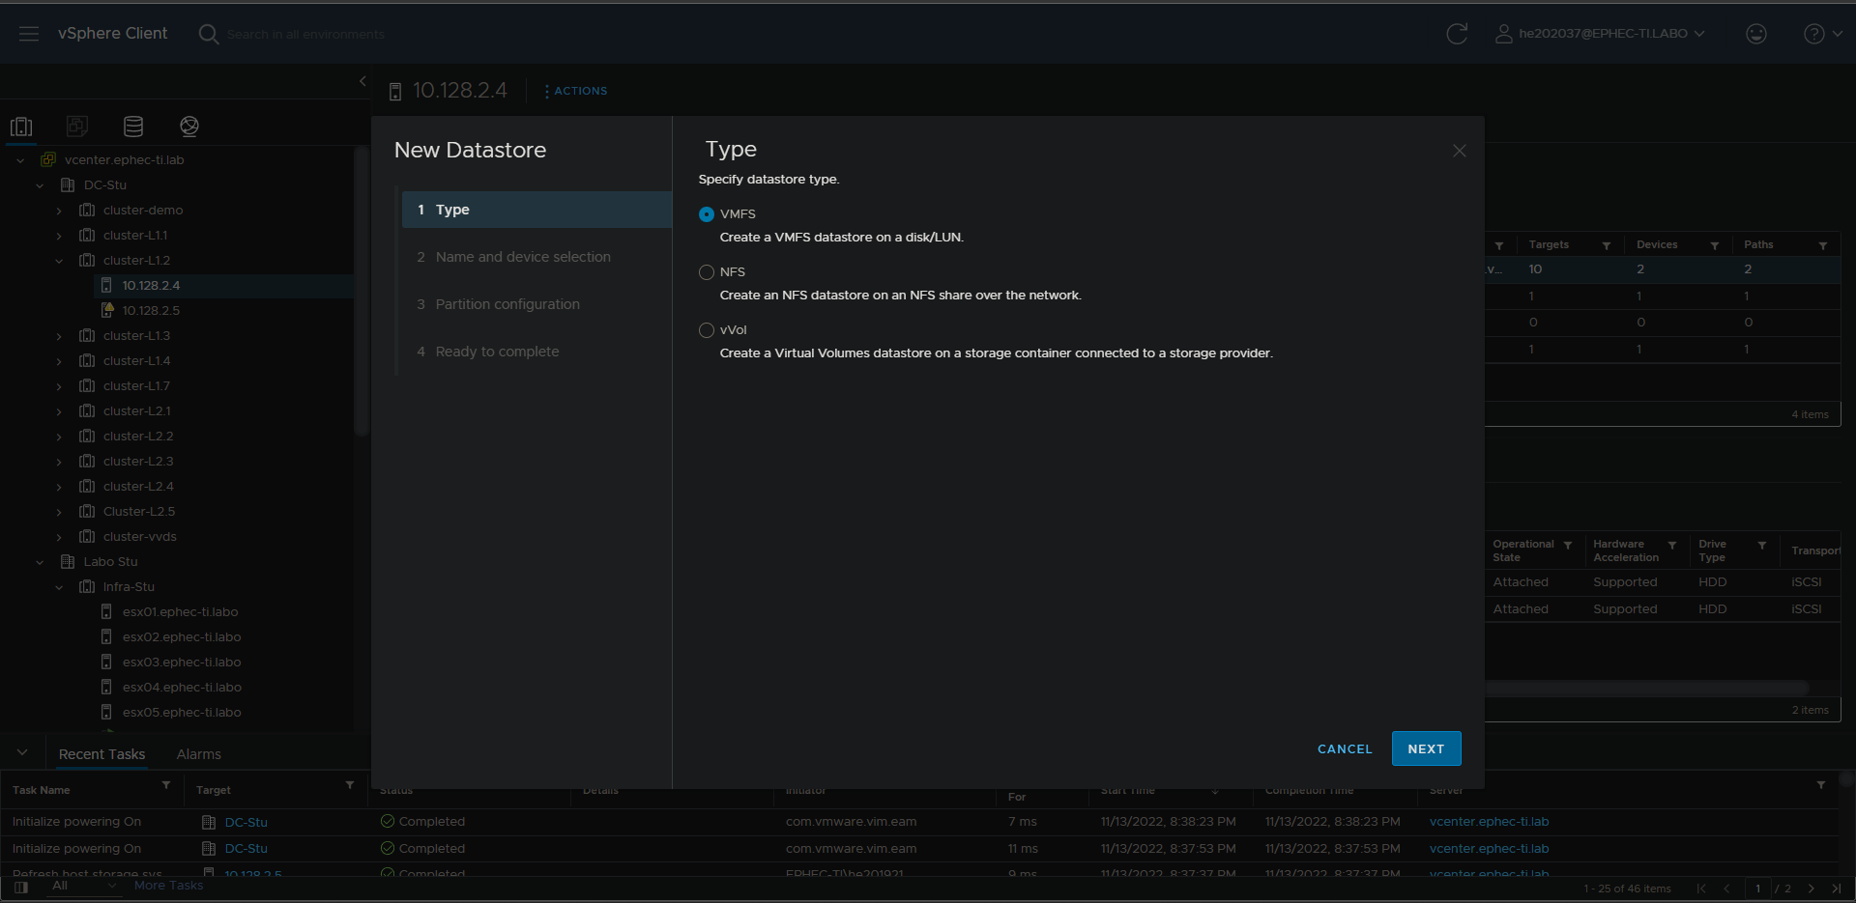This screenshot has height=903, width=1856.
Task: Click the host icon beside 10.128.2.4 title
Action: click(x=395, y=92)
